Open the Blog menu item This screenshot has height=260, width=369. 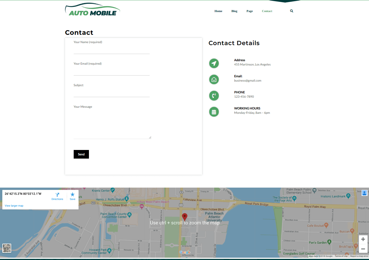coord(234,11)
